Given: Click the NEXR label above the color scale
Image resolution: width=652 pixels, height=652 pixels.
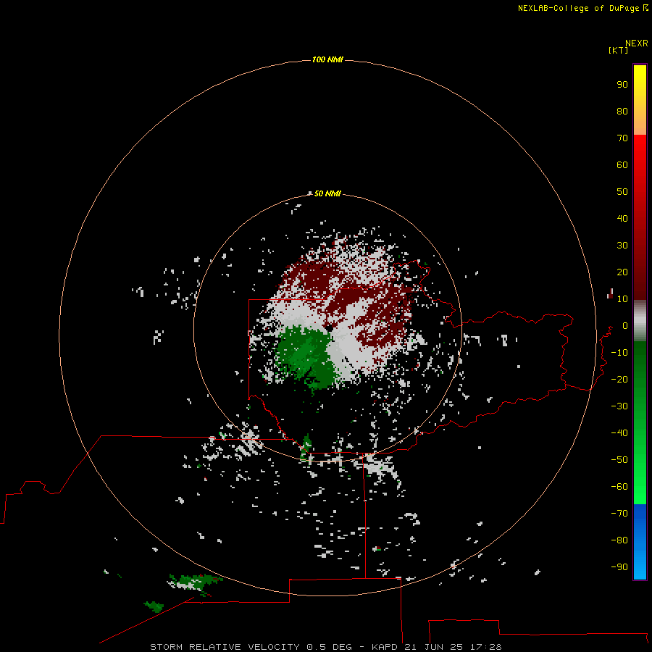Looking at the screenshot, I should [x=637, y=43].
